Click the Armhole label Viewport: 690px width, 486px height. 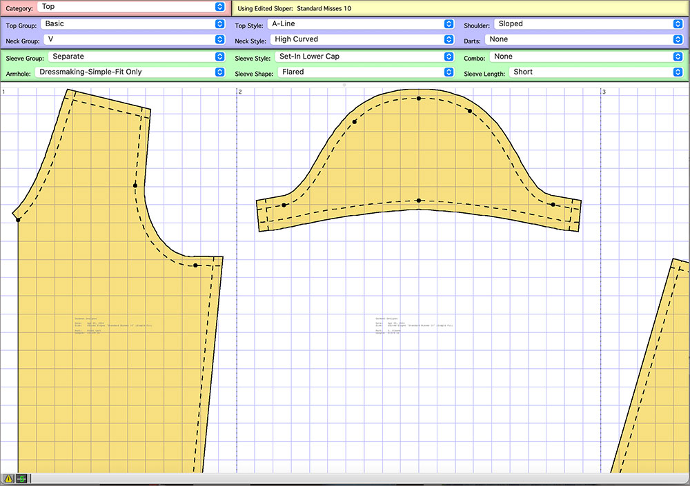18,74
